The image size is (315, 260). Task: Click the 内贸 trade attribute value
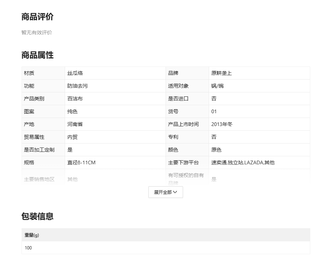72,137
